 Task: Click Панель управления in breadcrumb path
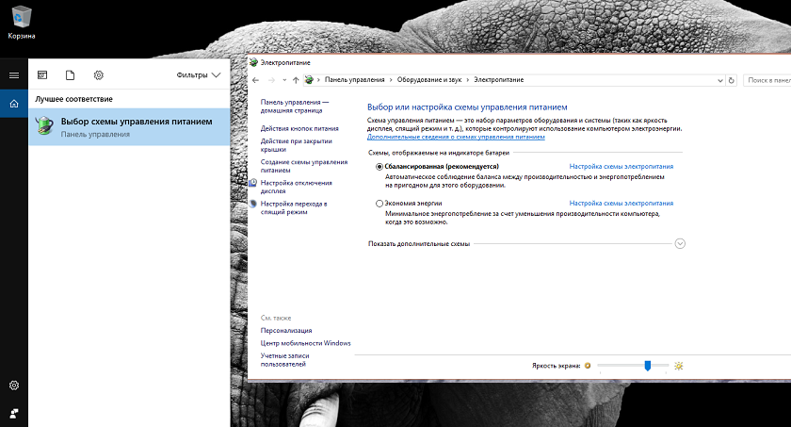pos(354,81)
